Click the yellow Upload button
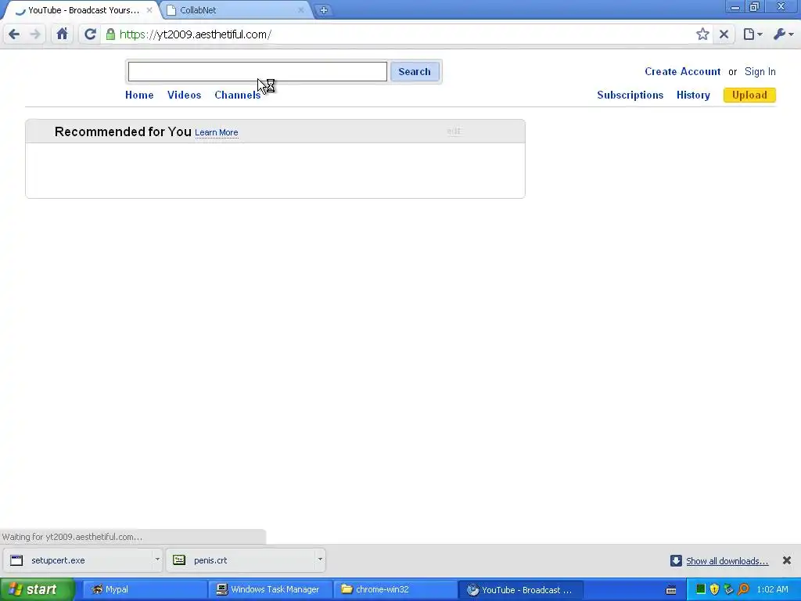The height and width of the screenshot is (601, 801). [749, 95]
